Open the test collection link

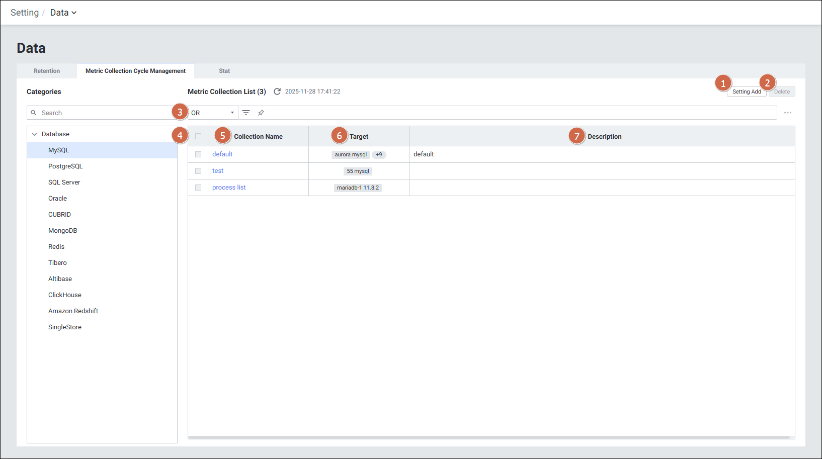coord(218,171)
